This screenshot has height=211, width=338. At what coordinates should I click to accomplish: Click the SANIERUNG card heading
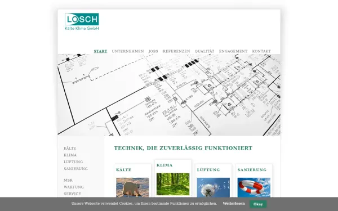tap(252, 170)
